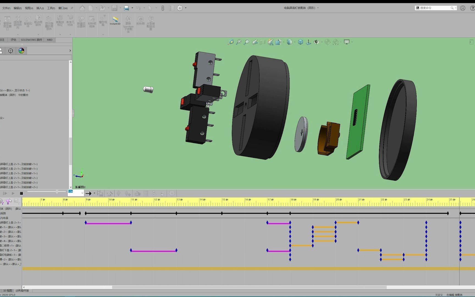Switch to the SOLIDWORKS 插件 tab

click(31, 40)
